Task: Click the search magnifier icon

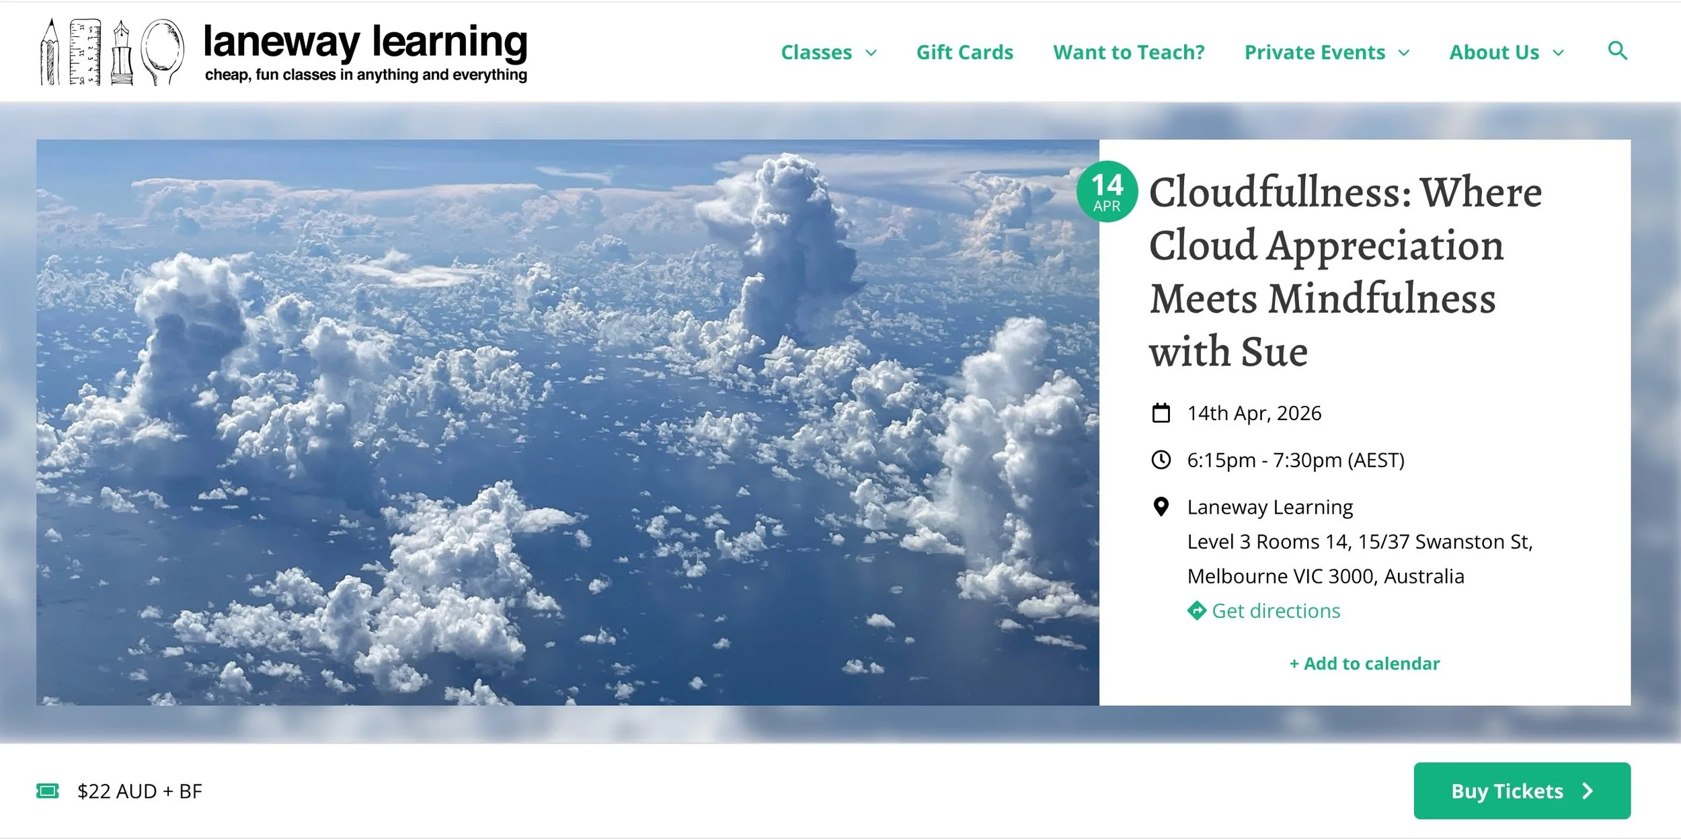Action: [x=1617, y=51]
